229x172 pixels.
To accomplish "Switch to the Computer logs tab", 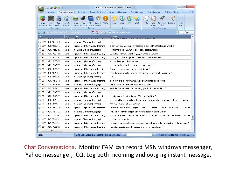I will point(66,12).
